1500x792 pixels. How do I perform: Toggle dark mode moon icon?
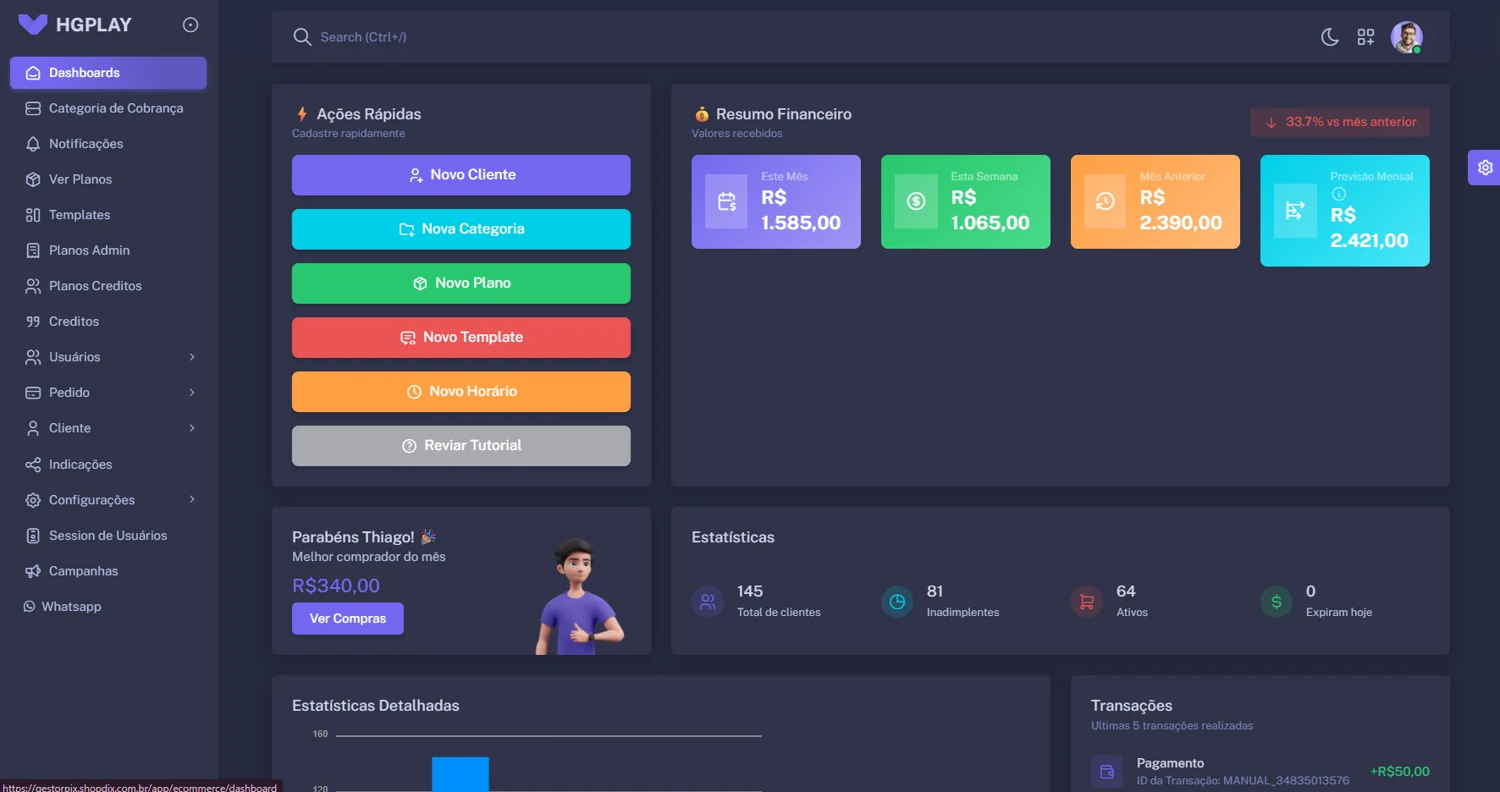point(1330,37)
